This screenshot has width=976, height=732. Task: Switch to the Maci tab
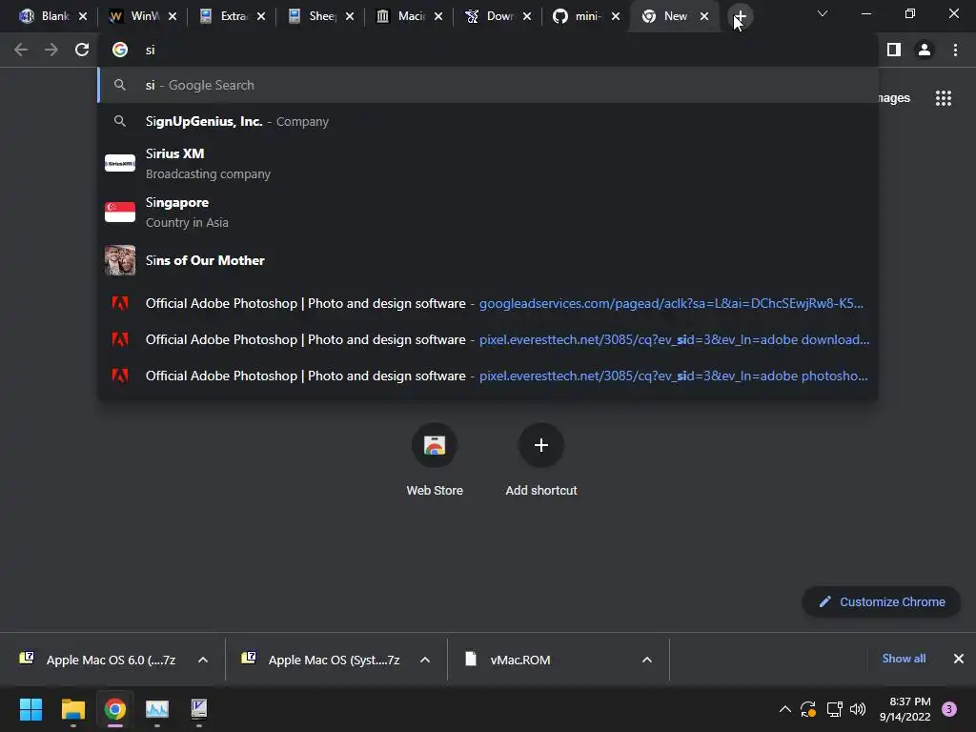pyautogui.click(x=399, y=16)
